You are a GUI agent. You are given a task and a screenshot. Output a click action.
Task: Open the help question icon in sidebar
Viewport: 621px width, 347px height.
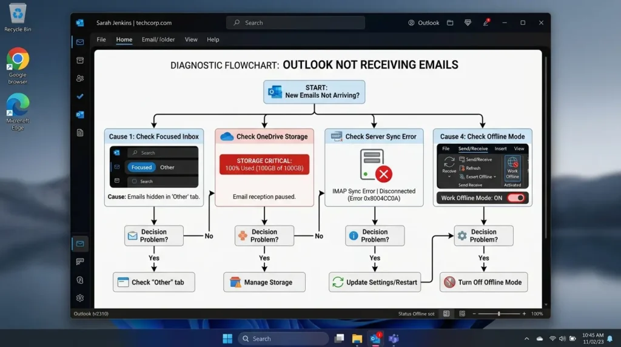(x=80, y=280)
